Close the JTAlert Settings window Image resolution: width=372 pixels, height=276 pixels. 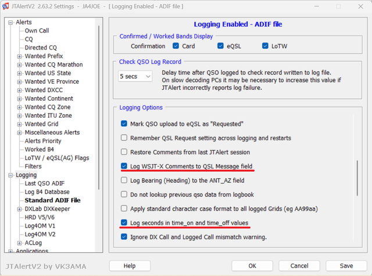pos(360,6)
